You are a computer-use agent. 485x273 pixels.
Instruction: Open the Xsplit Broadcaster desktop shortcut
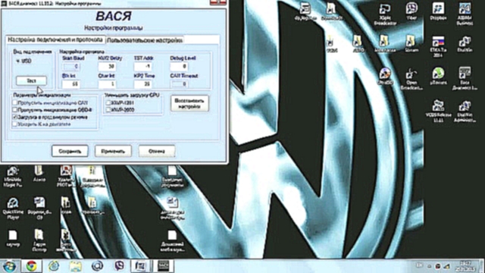tap(385, 14)
